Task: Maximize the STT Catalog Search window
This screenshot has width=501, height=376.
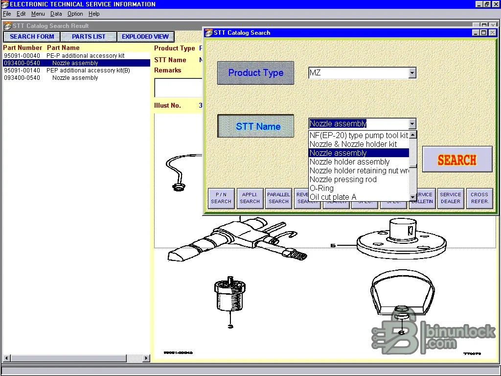Action: tap(484, 33)
